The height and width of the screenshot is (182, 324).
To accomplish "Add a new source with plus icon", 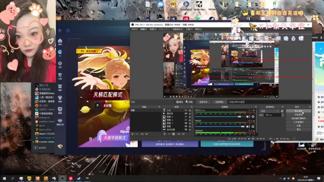I will pos(165,134).
